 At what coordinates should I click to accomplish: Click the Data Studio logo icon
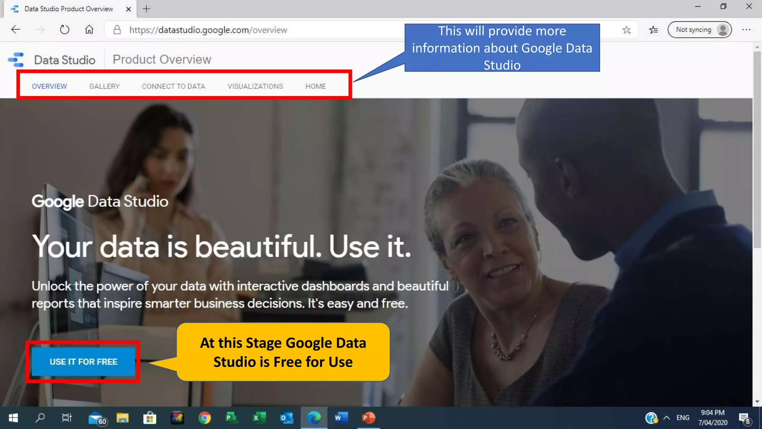(16, 60)
